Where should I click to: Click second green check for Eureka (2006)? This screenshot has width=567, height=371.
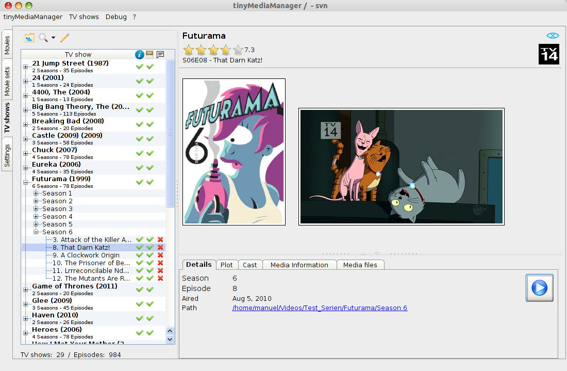tap(150, 168)
